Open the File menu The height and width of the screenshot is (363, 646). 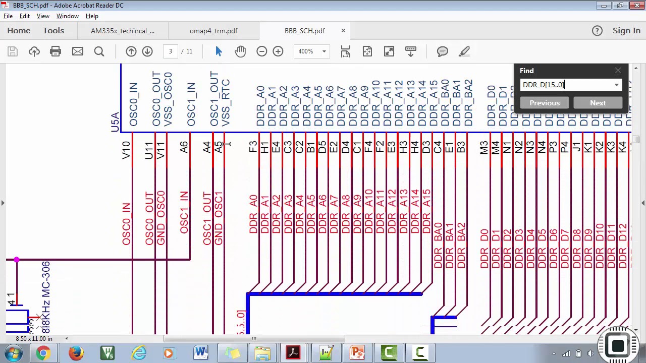click(8, 16)
